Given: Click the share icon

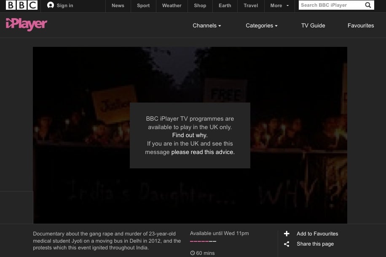Looking at the screenshot, I should (287, 244).
